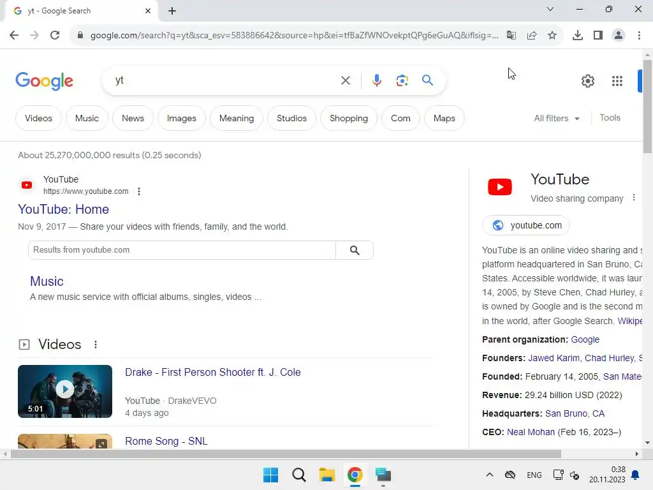This screenshot has height=490, width=653.
Task: Open search Tools
Action: pyautogui.click(x=610, y=117)
